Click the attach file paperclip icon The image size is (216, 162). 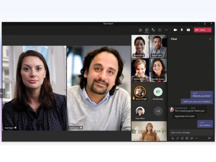point(177,138)
